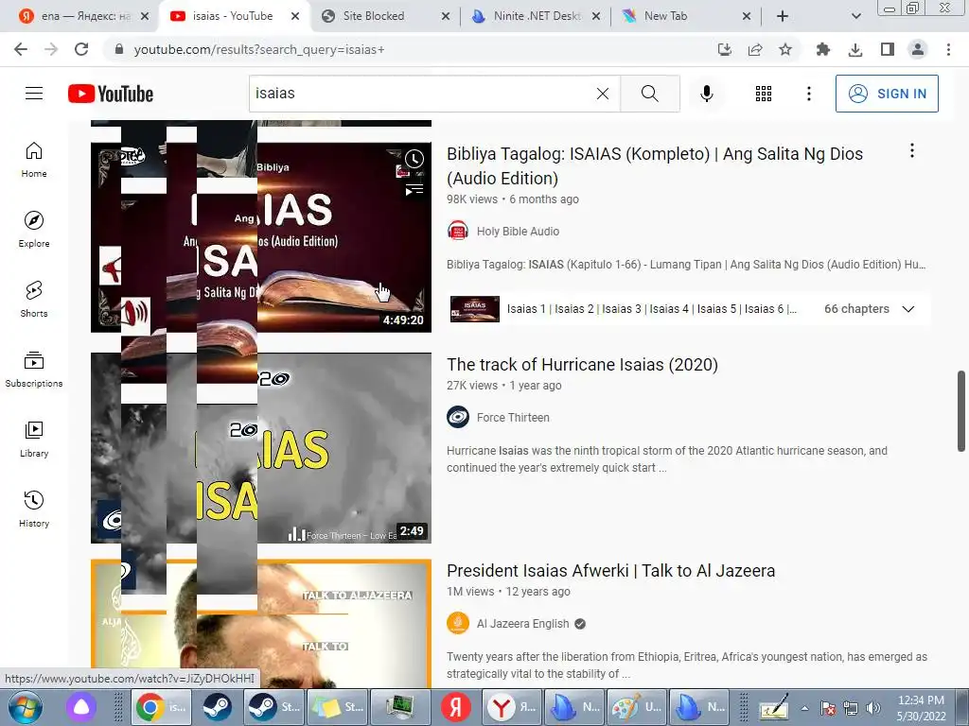Click install app icon in address bar
The image size is (969, 726).
(x=724, y=49)
